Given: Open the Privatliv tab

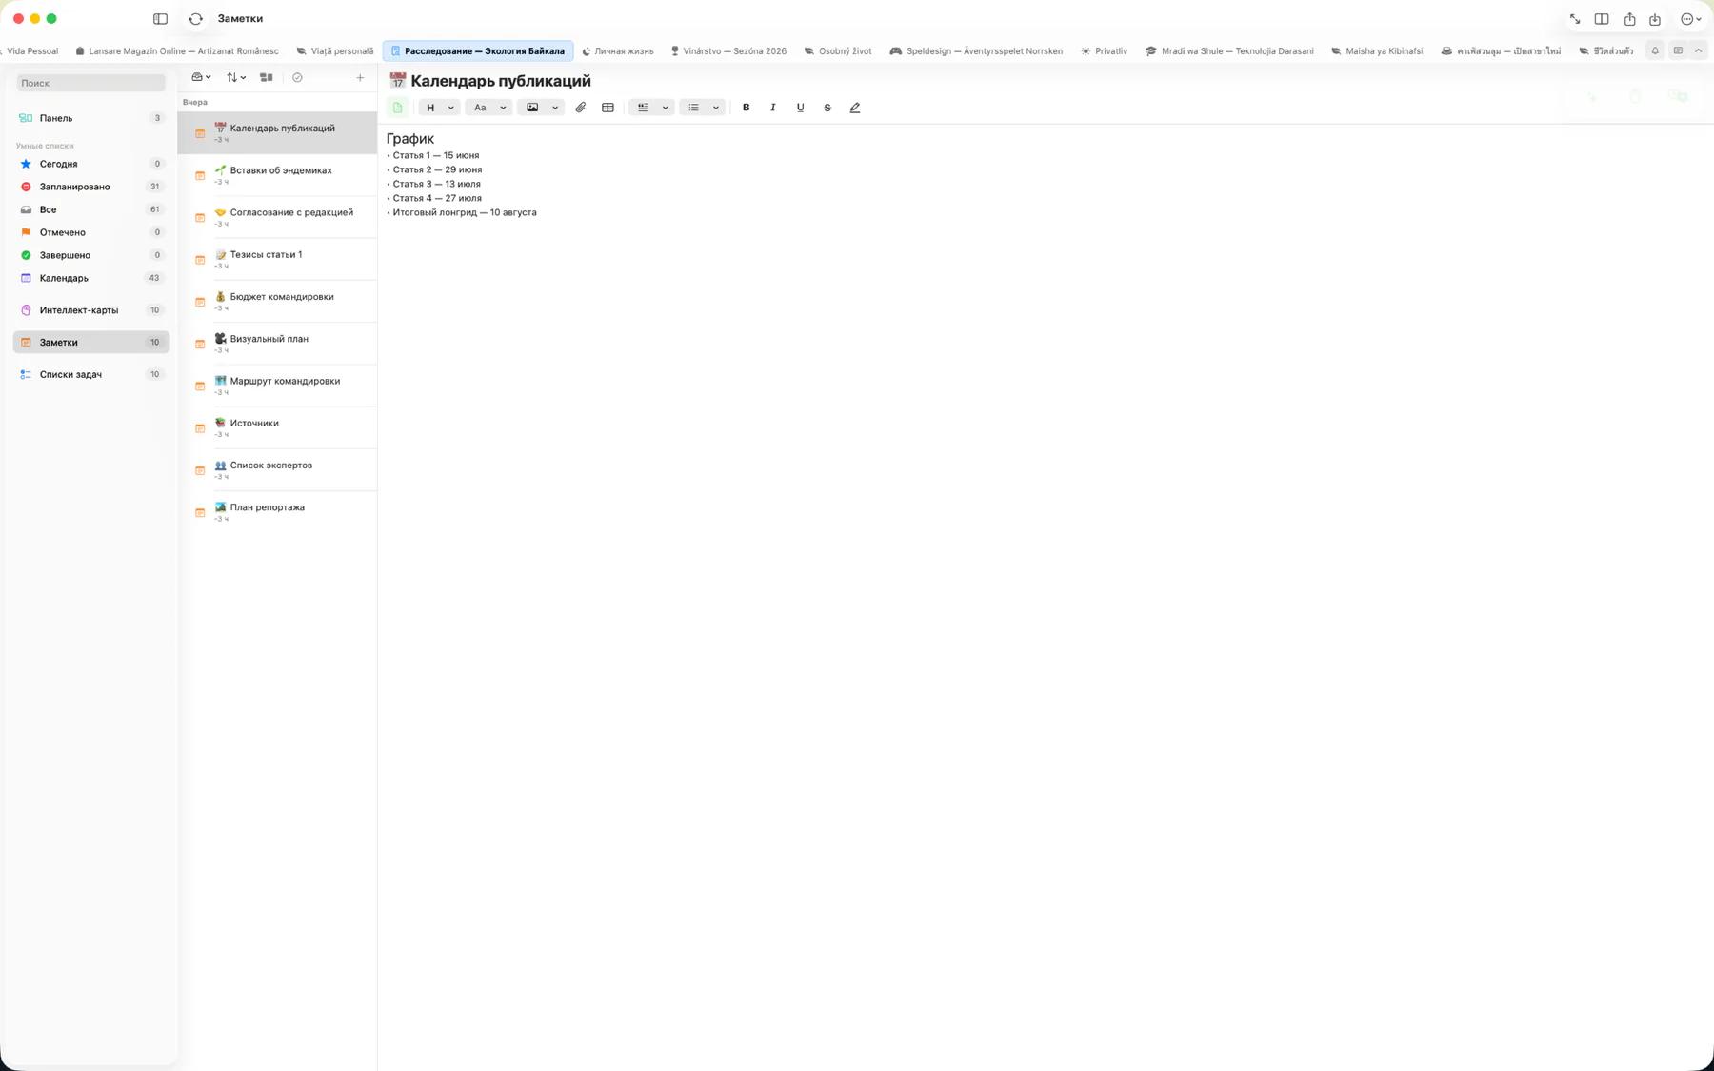Looking at the screenshot, I should [x=1105, y=51].
